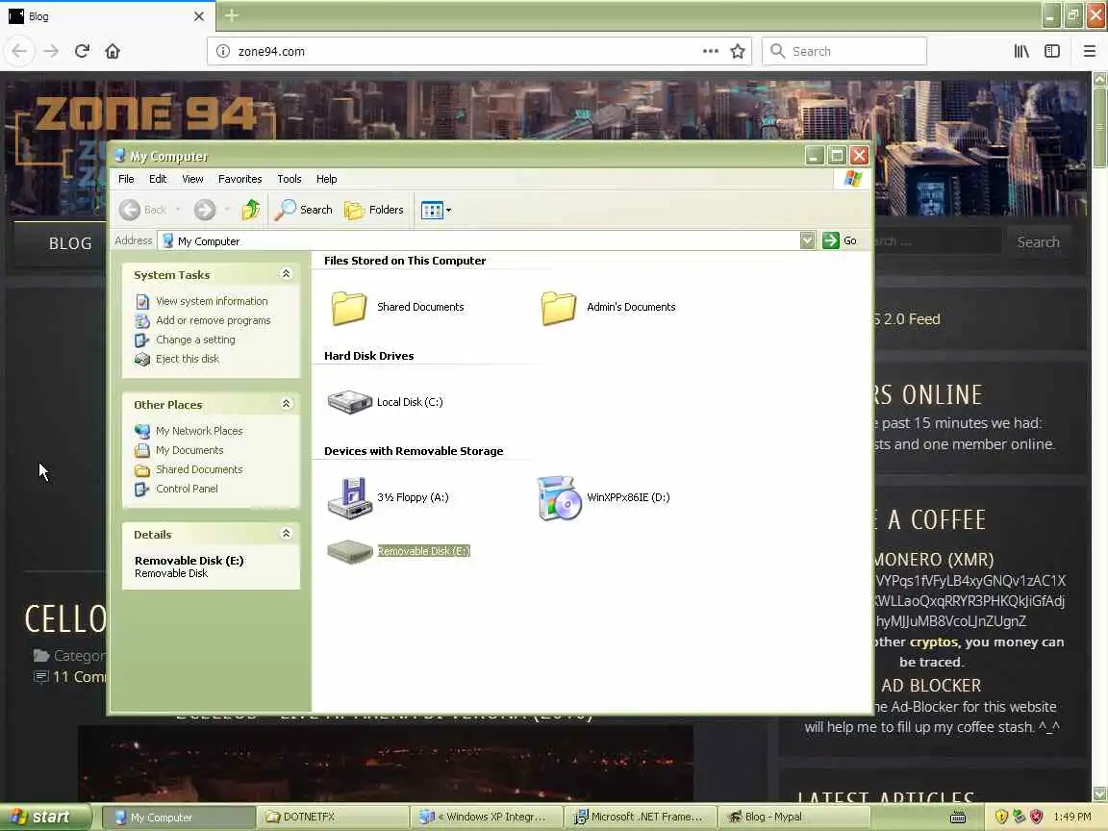Open the Views dropdown in My Computer toolbar

coord(436,210)
